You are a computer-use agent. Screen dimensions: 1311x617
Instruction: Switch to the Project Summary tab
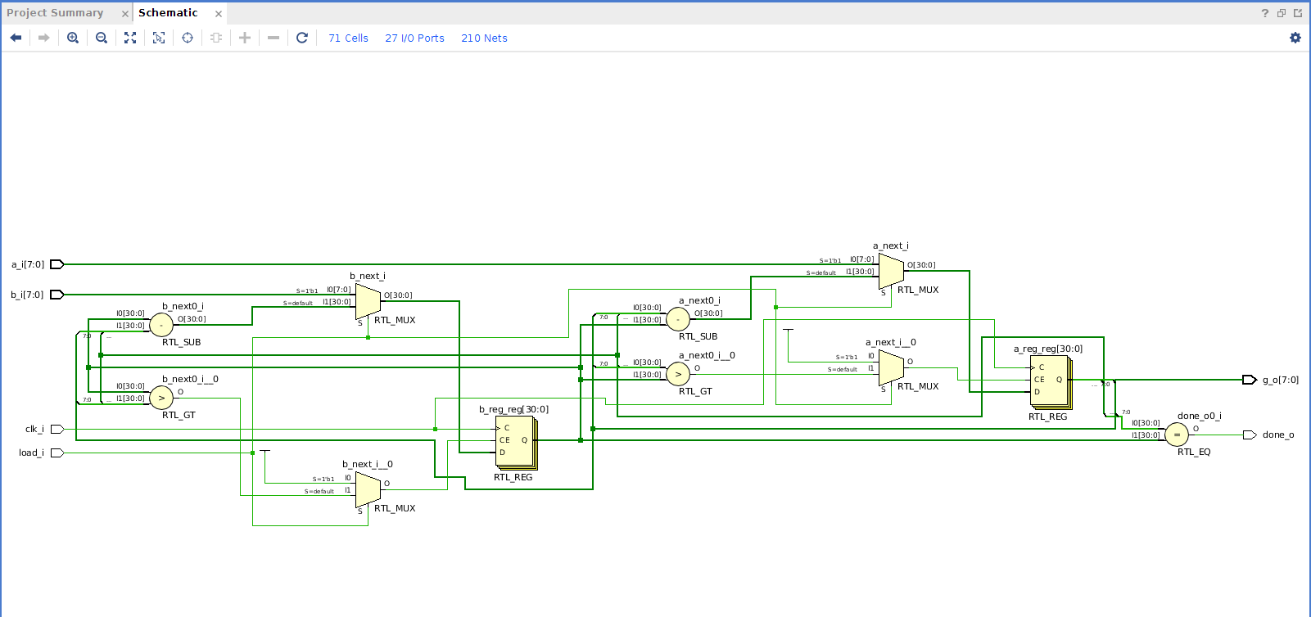point(55,13)
